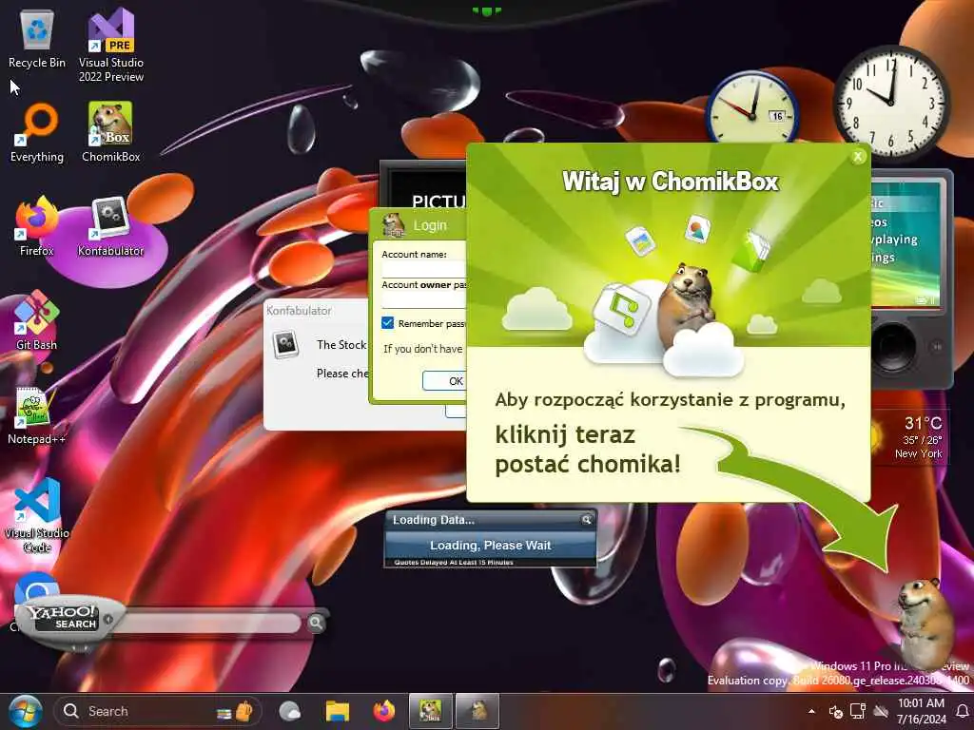Switch to ChomikBox Login taskbar button
Screen dimensions: 974x730
click(431, 711)
